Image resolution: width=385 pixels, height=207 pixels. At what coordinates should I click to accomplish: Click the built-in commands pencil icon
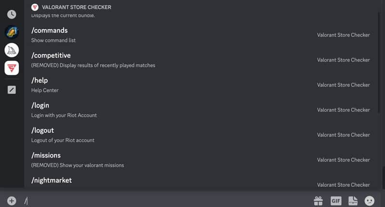[12, 90]
